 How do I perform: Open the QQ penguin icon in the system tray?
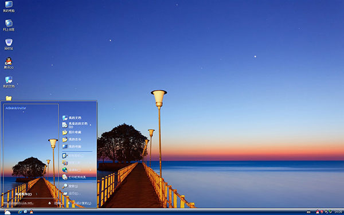[x=318, y=212]
